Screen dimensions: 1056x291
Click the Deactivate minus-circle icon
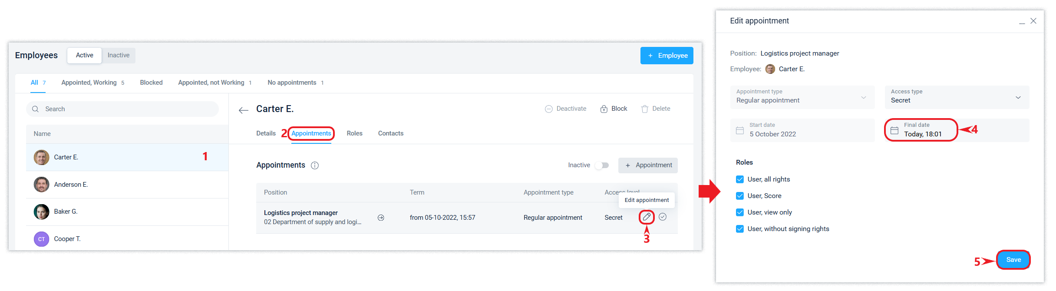(x=549, y=109)
